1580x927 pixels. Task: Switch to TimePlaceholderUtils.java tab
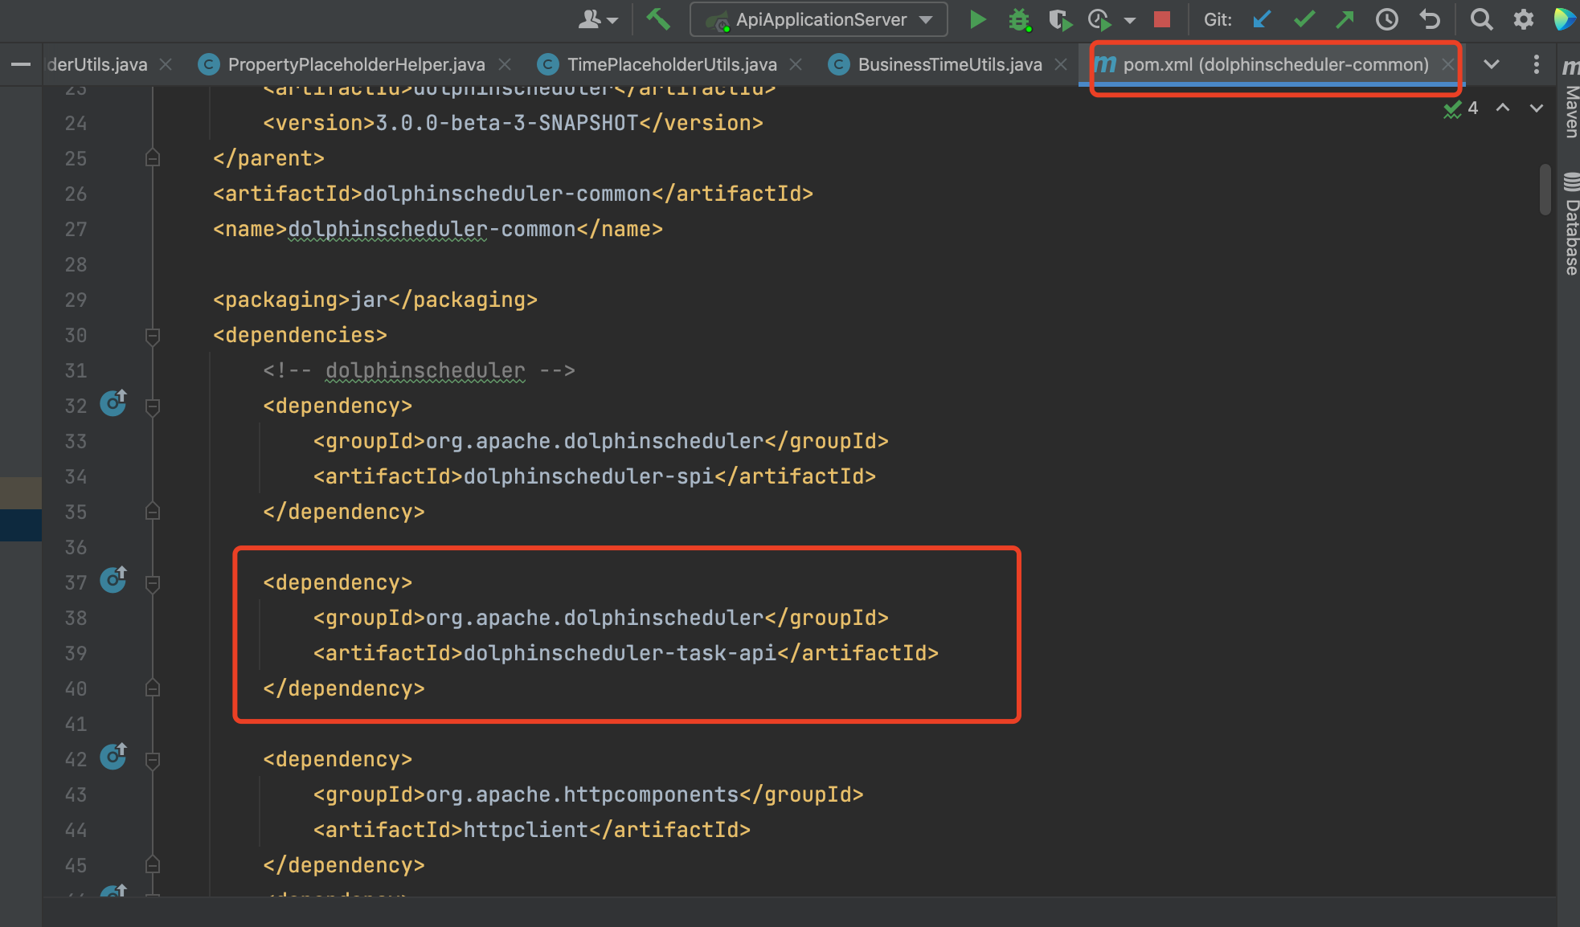click(672, 64)
